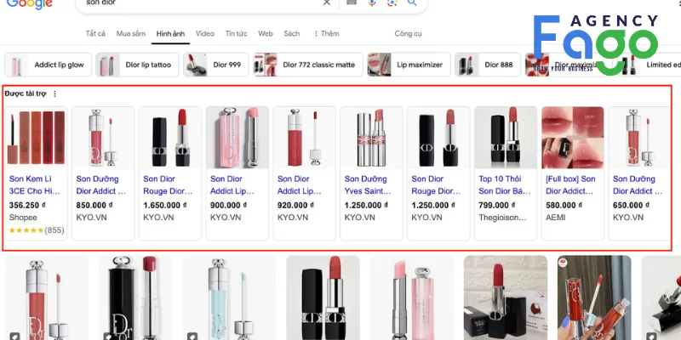This screenshot has width=681, height=340.
Task: Click the Shopee seller name
Action: click(x=23, y=218)
